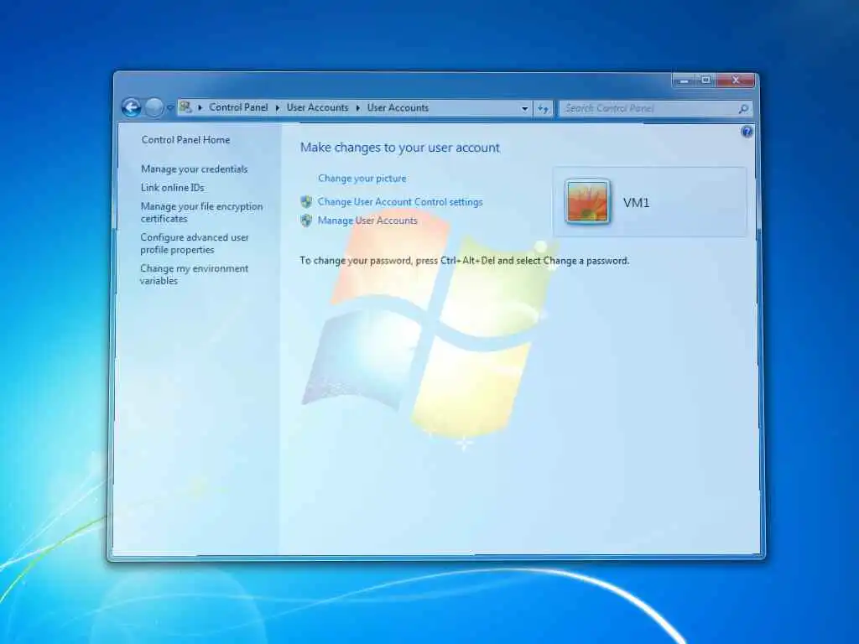Click the Refresh button in address bar
The width and height of the screenshot is (859, 644).
[543, 108]
